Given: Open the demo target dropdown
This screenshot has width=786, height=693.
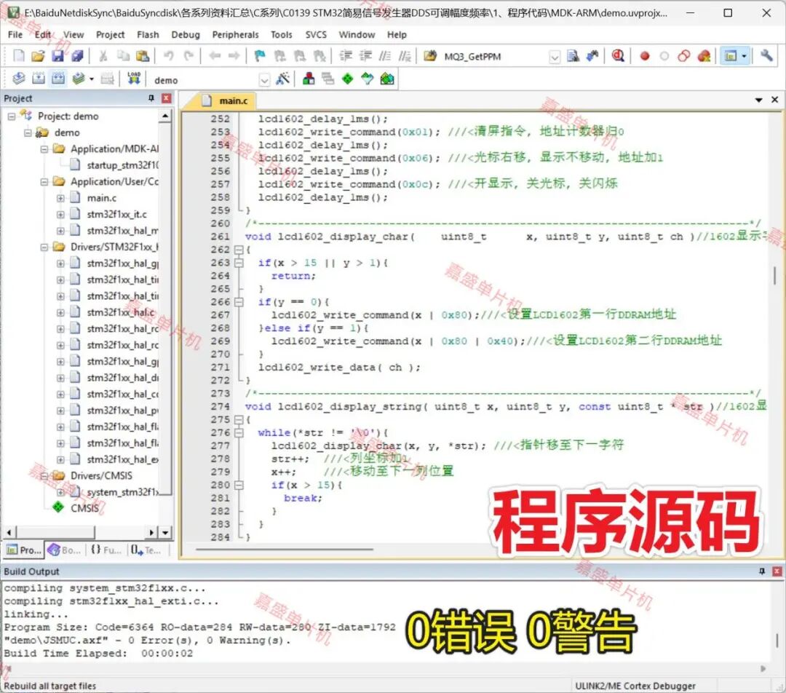Looking at the screenshot, I should point(264,80).
